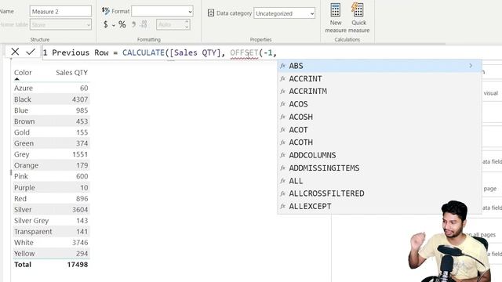The width and height of the screenshot is (502, 282).
Task: Open the Format dropdown box
Action: (x=162, y=12)
